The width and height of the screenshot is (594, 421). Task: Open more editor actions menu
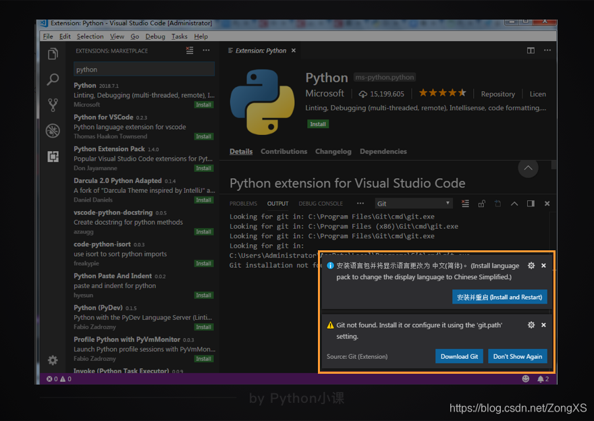tap(547, 51)
